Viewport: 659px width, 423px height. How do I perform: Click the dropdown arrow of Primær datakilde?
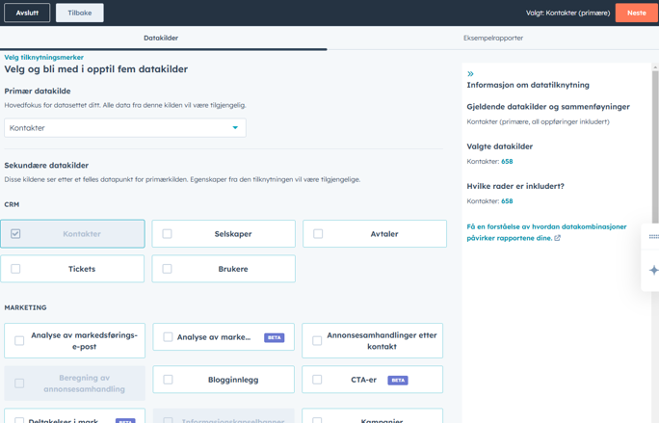[x=235, y=128]
